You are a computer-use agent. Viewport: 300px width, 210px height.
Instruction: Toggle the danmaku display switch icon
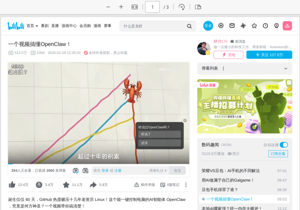[x=76, y=171]
